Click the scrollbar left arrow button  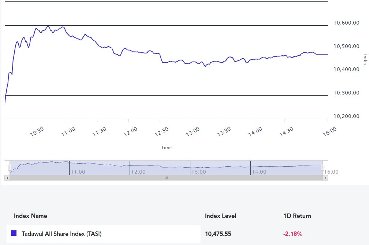7,178
